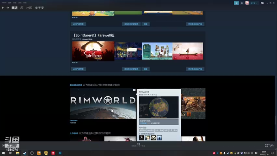
Task: Dismiss the RimWorld recommendation via its corner icon
Action: tap(134, 90)
